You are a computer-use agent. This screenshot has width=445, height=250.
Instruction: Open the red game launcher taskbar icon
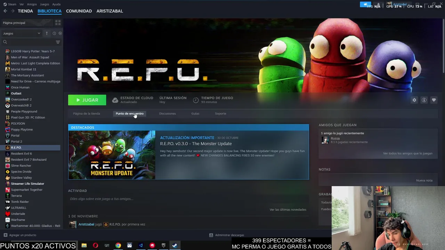click(x=152, y=245)
